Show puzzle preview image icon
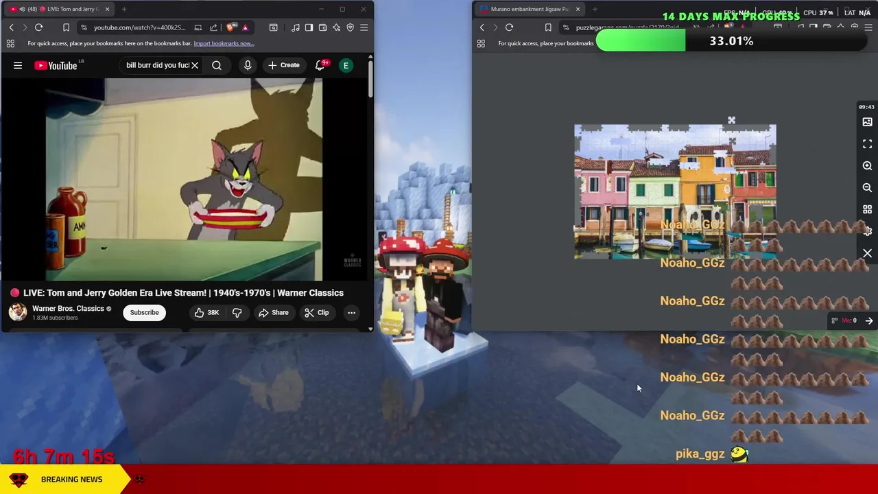Screen dimensions: 878x494 [867, 121]
